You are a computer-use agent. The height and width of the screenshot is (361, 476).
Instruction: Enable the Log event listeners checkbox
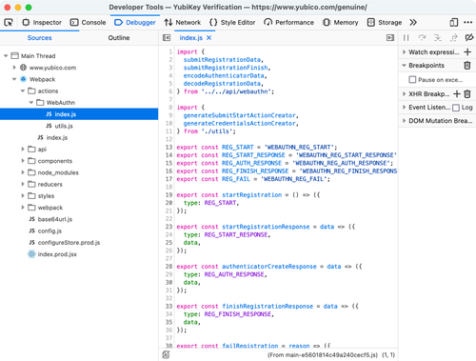pos(456,108)
